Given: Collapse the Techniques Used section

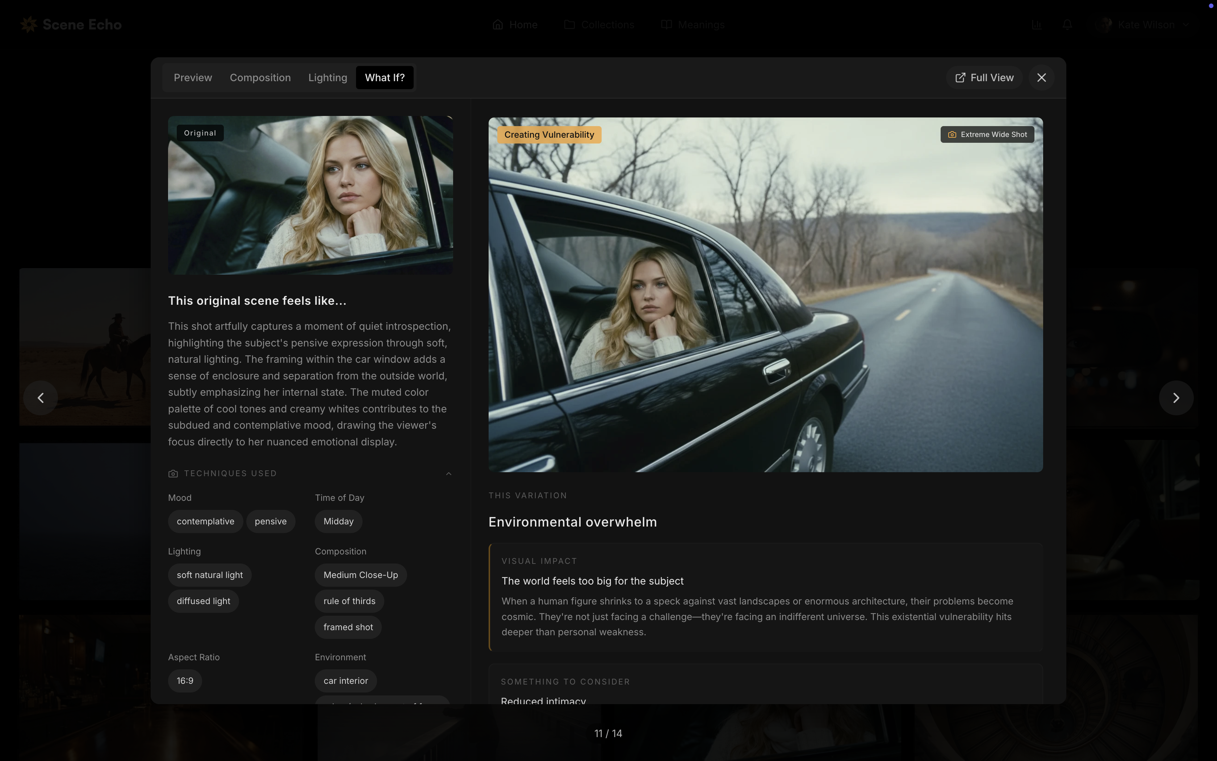Looking at the screenshot, I should 448,474.
